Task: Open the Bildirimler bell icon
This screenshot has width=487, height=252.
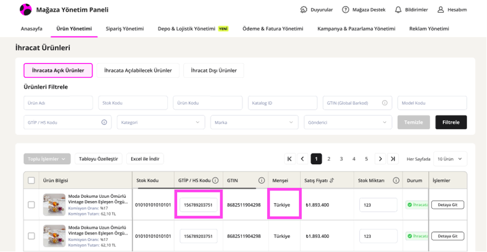Action: pos(398,9)
